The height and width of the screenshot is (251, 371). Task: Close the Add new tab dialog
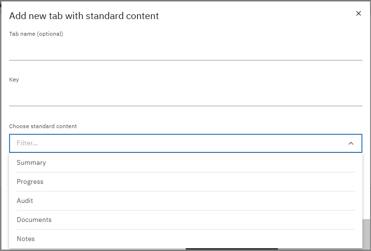[359, 13]
